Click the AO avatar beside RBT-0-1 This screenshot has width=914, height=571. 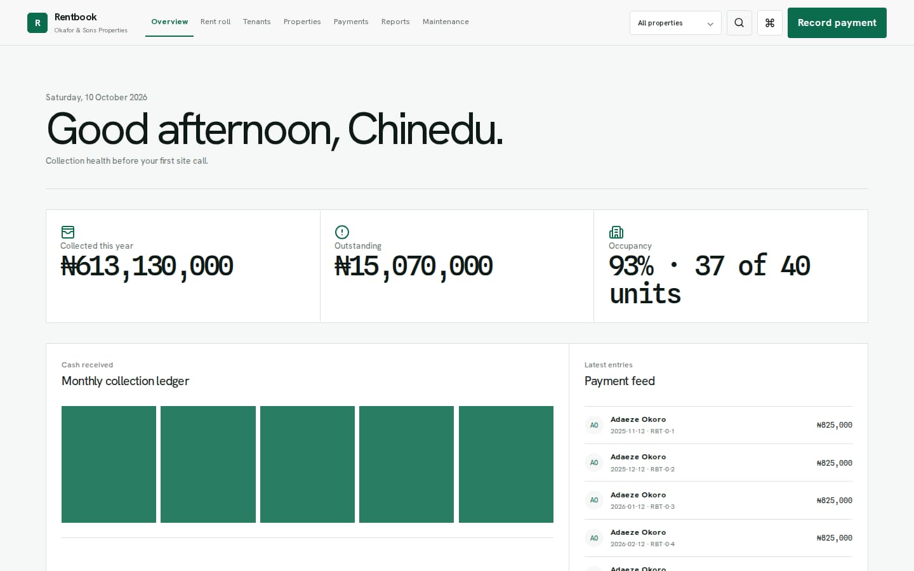pyautogui.click(x=594, y=425)
